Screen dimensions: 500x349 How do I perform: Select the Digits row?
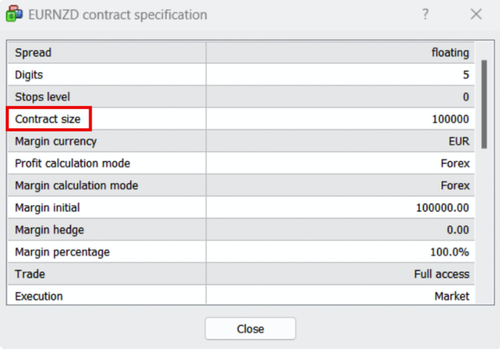pyautogui.click(x=241, y=75)
